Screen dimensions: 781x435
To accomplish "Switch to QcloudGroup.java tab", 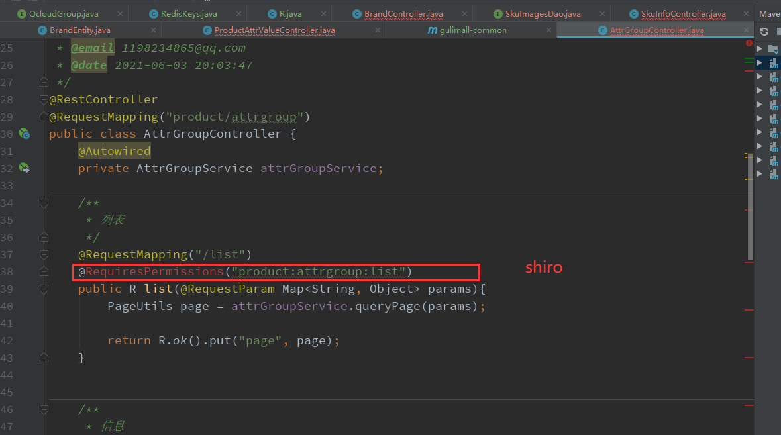I will [63, 13].
